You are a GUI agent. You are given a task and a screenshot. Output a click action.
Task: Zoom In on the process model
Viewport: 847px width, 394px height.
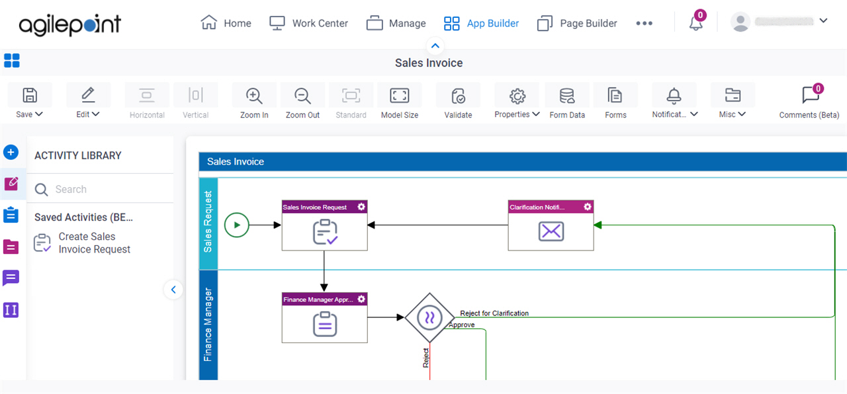tap(254, 102)
